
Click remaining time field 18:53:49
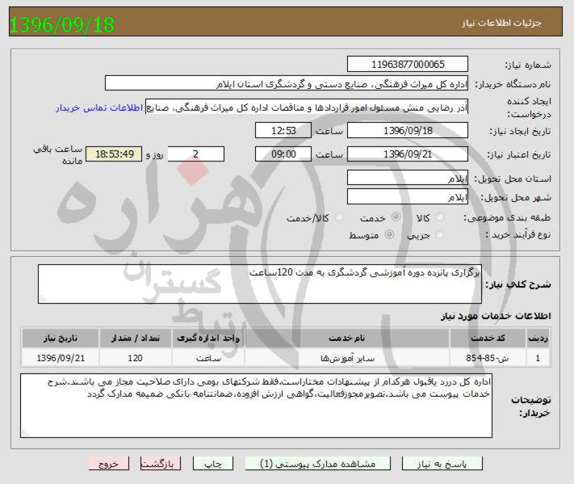click(x=114, y=154)
